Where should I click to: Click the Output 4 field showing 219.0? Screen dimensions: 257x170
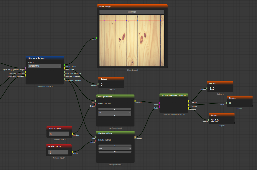click(222, 120)
